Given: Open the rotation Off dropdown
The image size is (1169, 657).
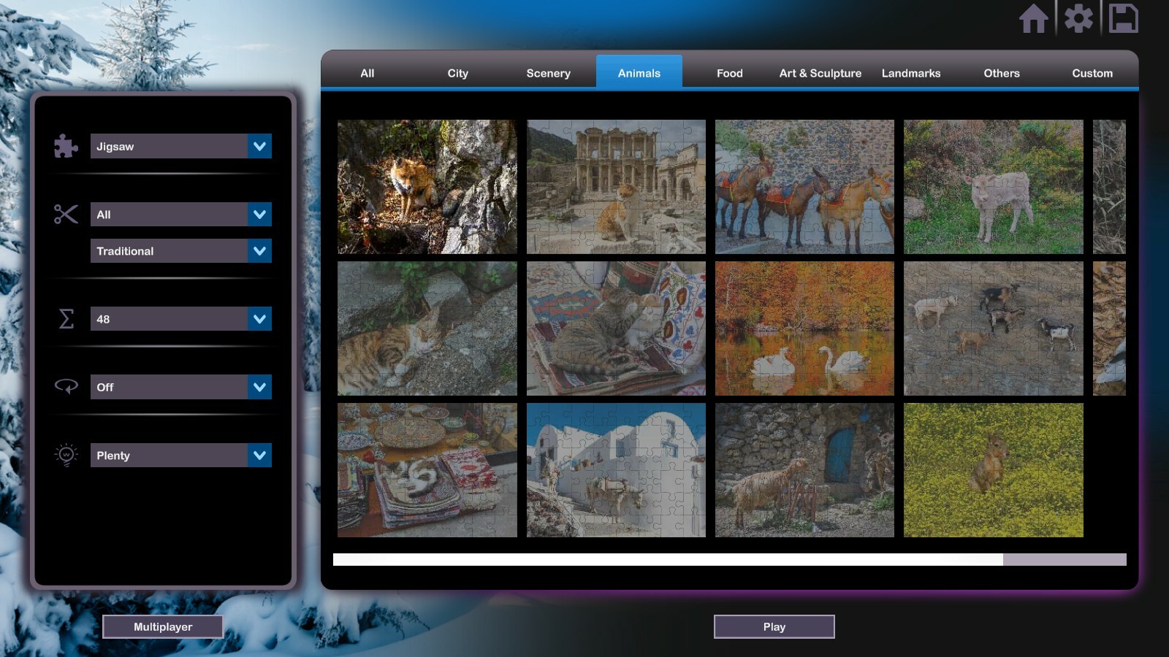Looking at the screenshot, I should tap(180, 387).
